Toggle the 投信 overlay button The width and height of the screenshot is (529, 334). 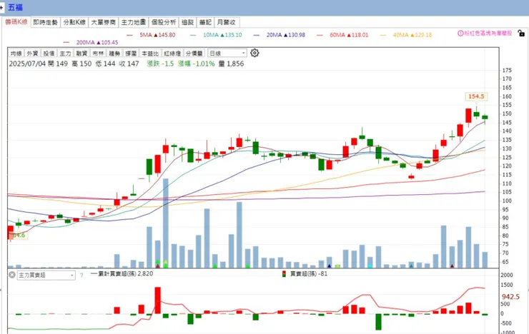[49, 54]
